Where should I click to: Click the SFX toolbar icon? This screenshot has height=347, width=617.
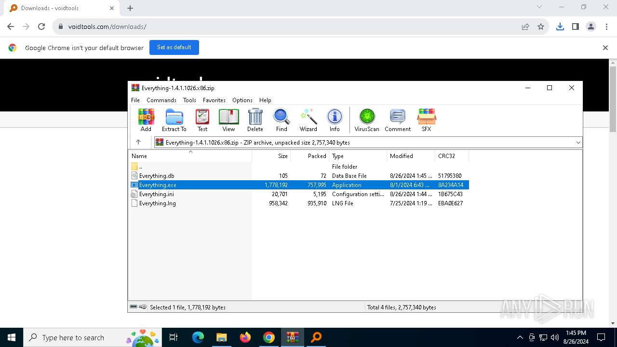click(x=427, y=120)
